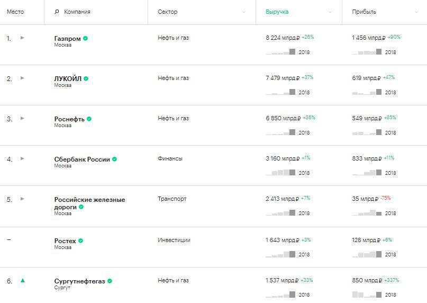Click the verified badge next to Сбербанк России
Viewport: 427px width, 303px height.
click(115, 159)
